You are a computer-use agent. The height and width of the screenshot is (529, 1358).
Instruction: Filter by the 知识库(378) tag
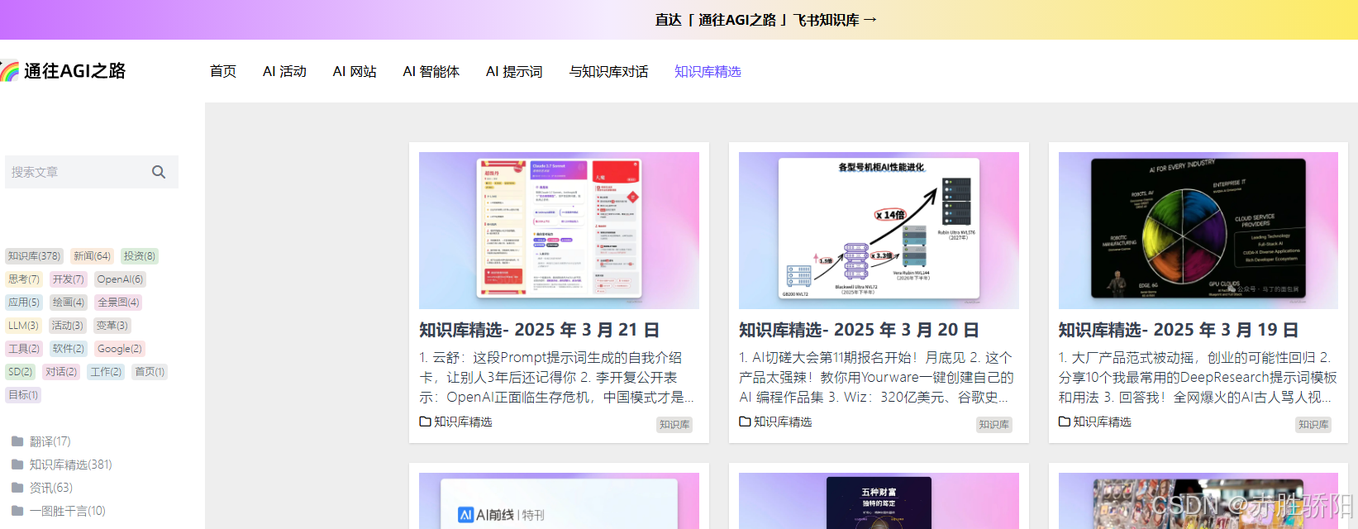tap(34, 256)
